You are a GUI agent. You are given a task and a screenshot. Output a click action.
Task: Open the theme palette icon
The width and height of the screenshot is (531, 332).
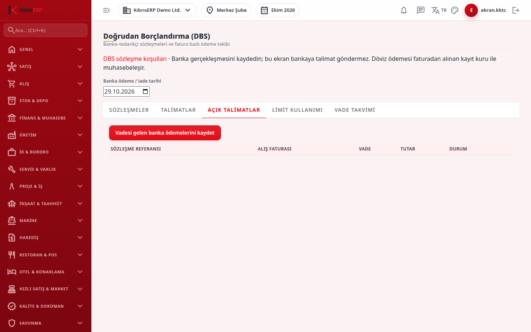(x=455, y=10)
